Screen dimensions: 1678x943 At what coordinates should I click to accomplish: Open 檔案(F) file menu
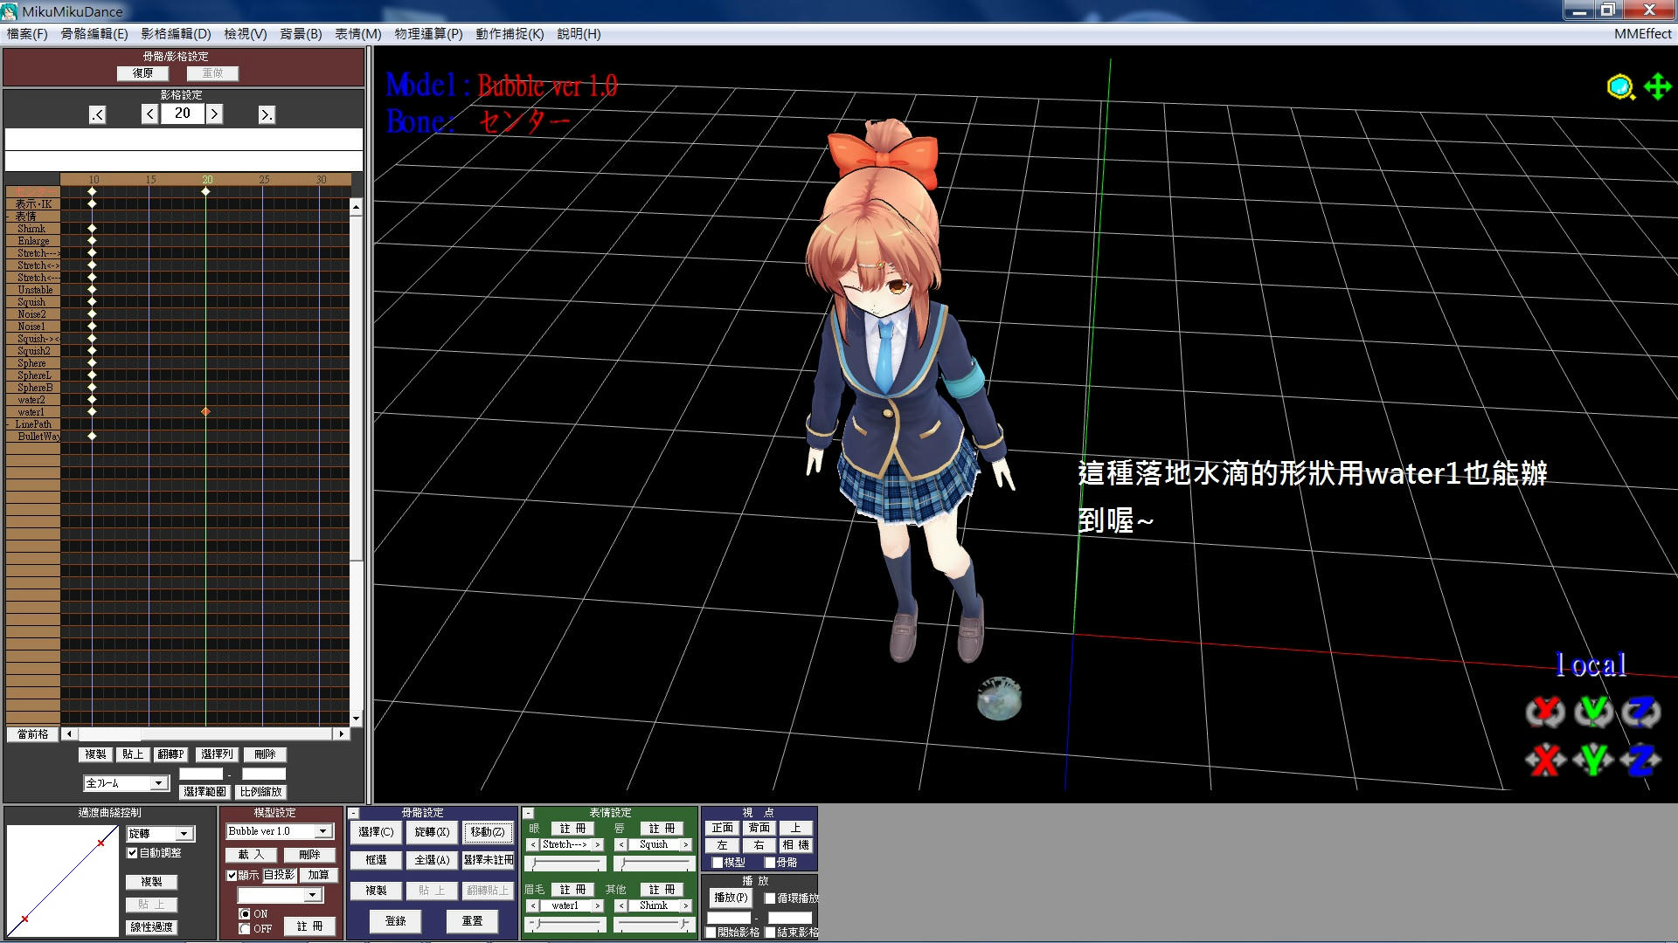[27, 34]
